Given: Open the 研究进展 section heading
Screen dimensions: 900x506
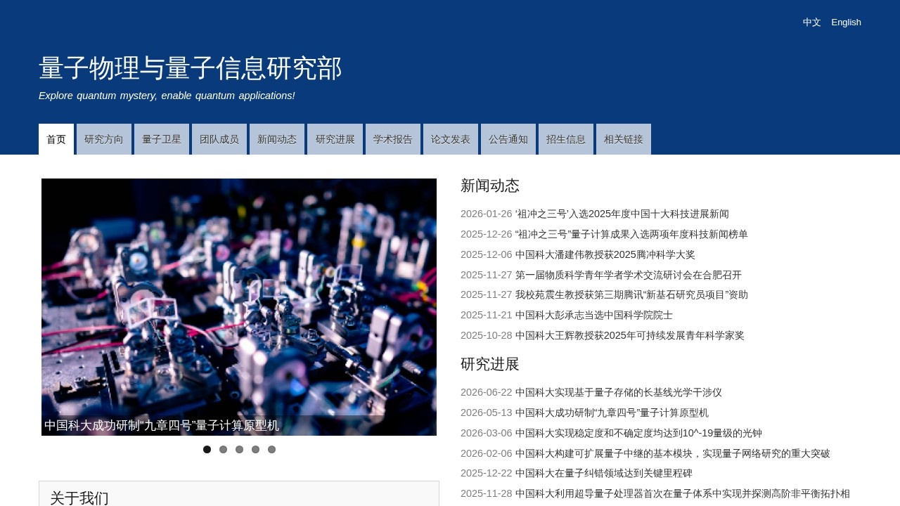Looking at the screenshot, I should pos(490,364).
